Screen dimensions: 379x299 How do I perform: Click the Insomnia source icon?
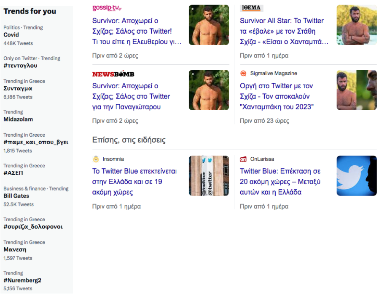pyautogui.click(x=96, y=159)
